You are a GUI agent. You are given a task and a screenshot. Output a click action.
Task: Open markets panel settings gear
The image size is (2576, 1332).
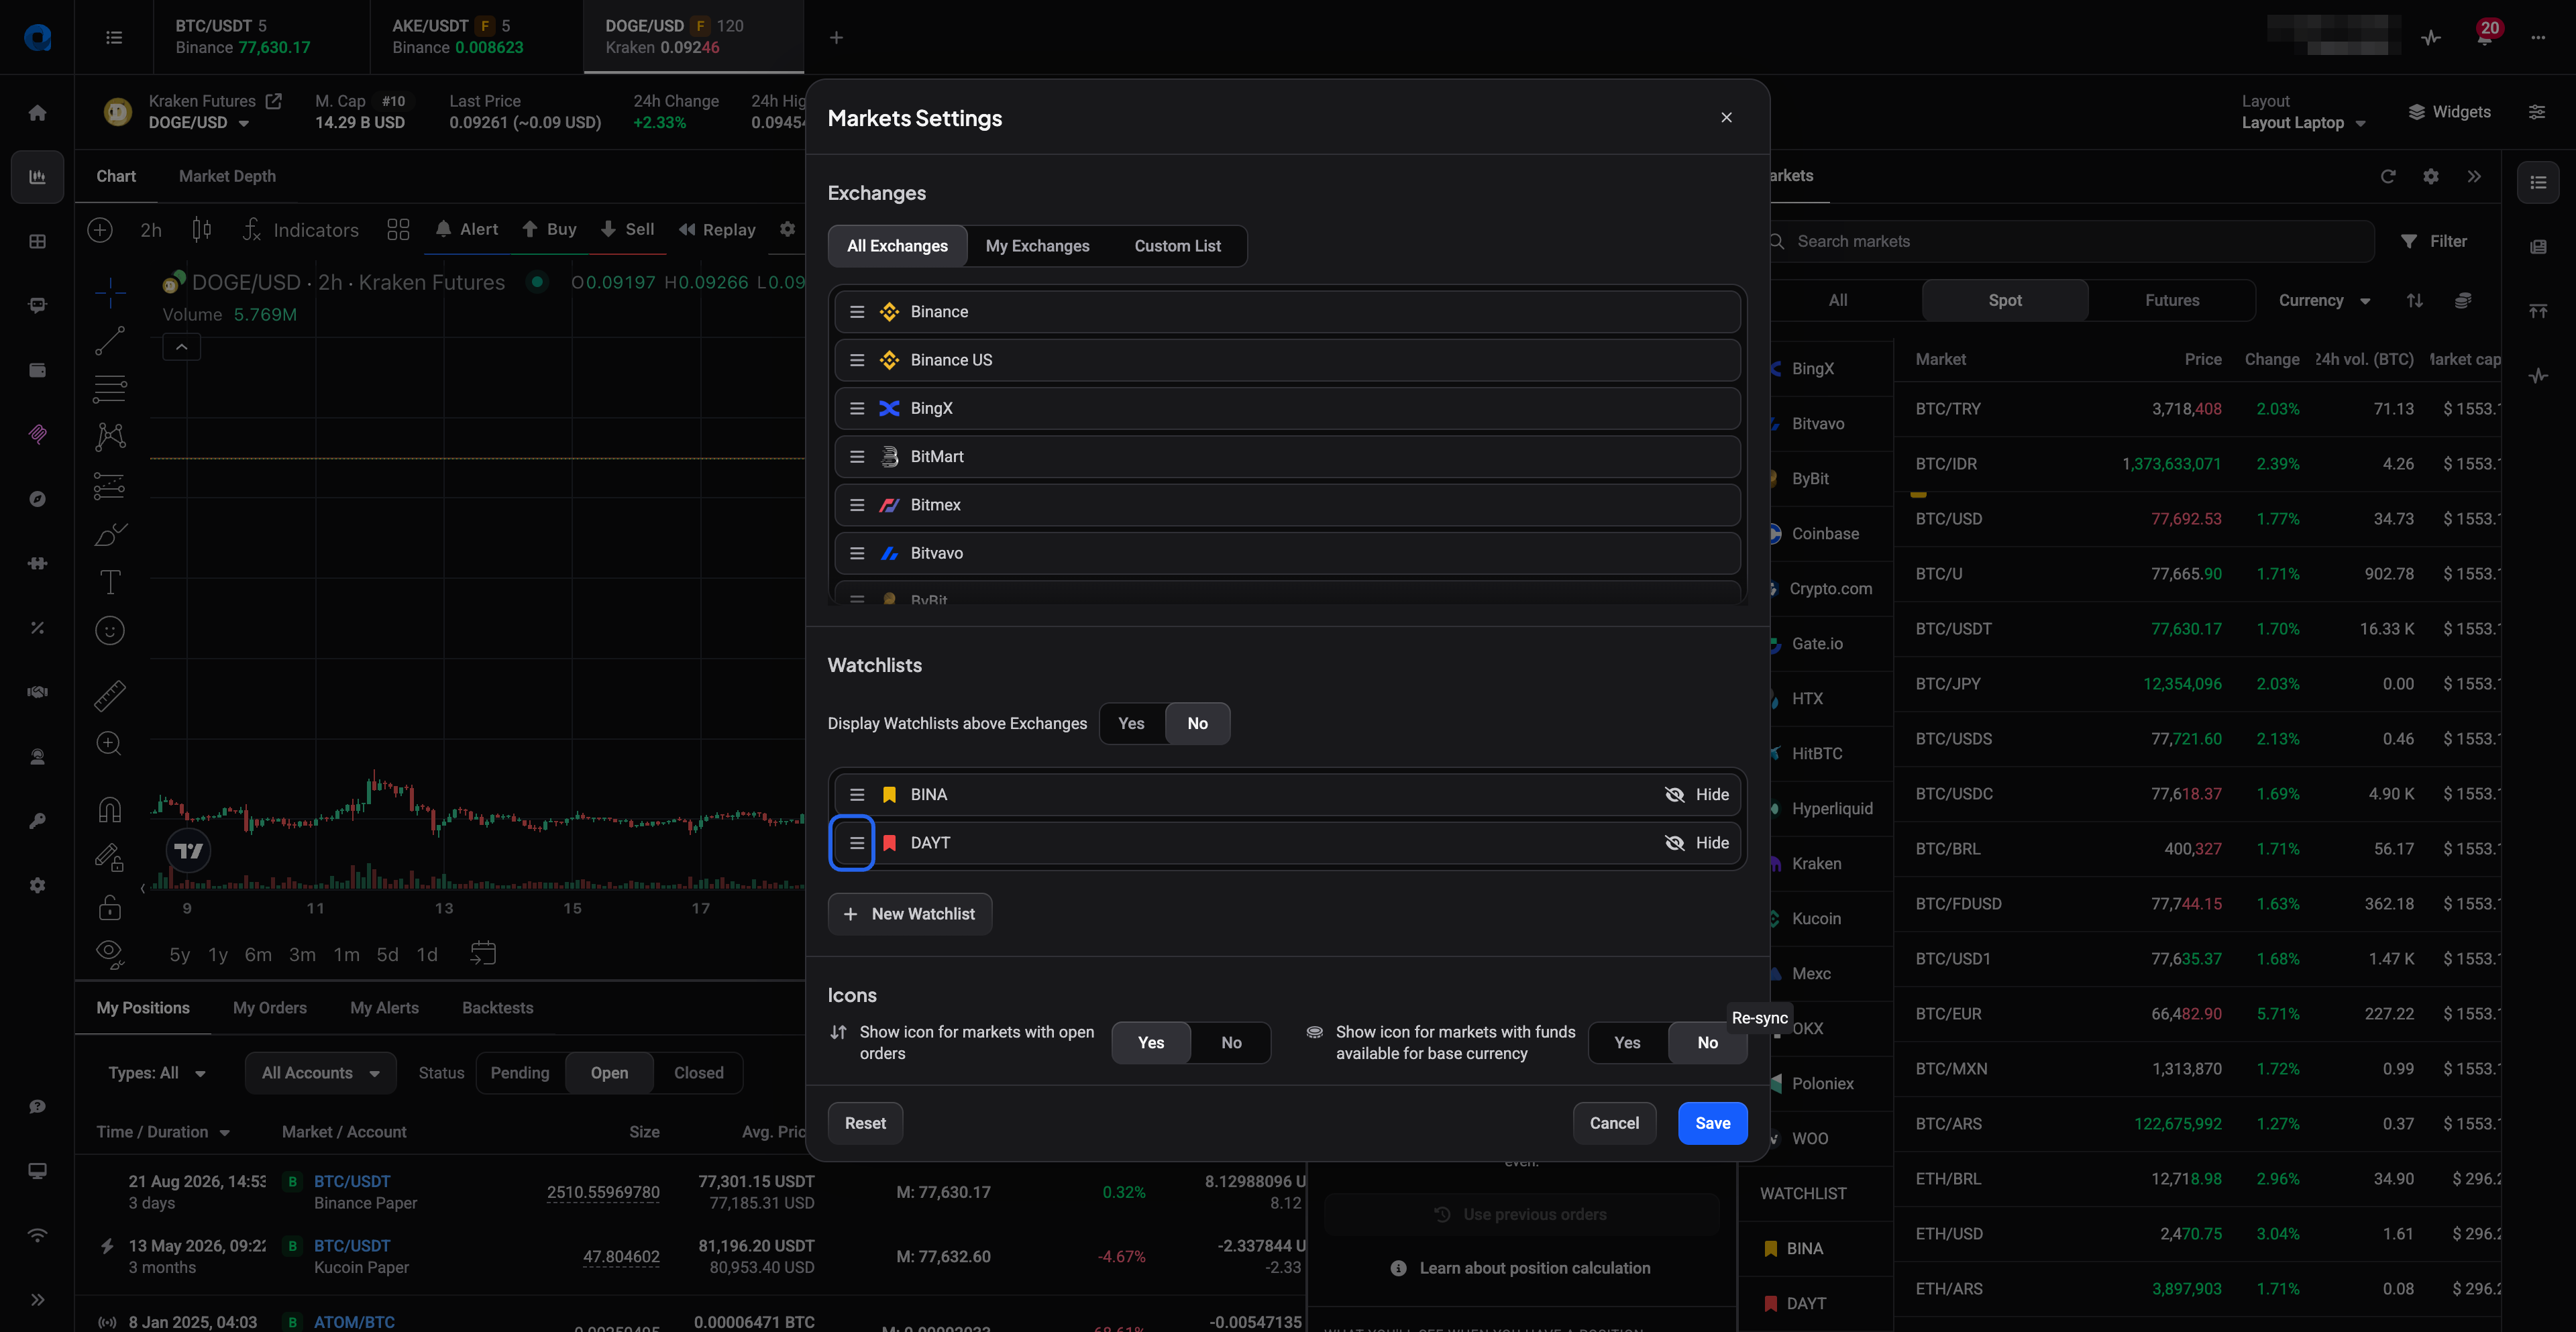click(2431, 176)
